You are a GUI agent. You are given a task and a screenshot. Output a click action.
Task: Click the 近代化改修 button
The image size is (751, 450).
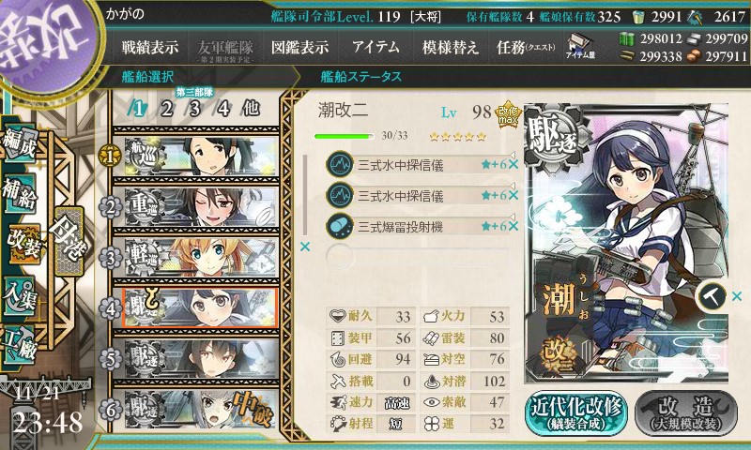pos(576,413)
